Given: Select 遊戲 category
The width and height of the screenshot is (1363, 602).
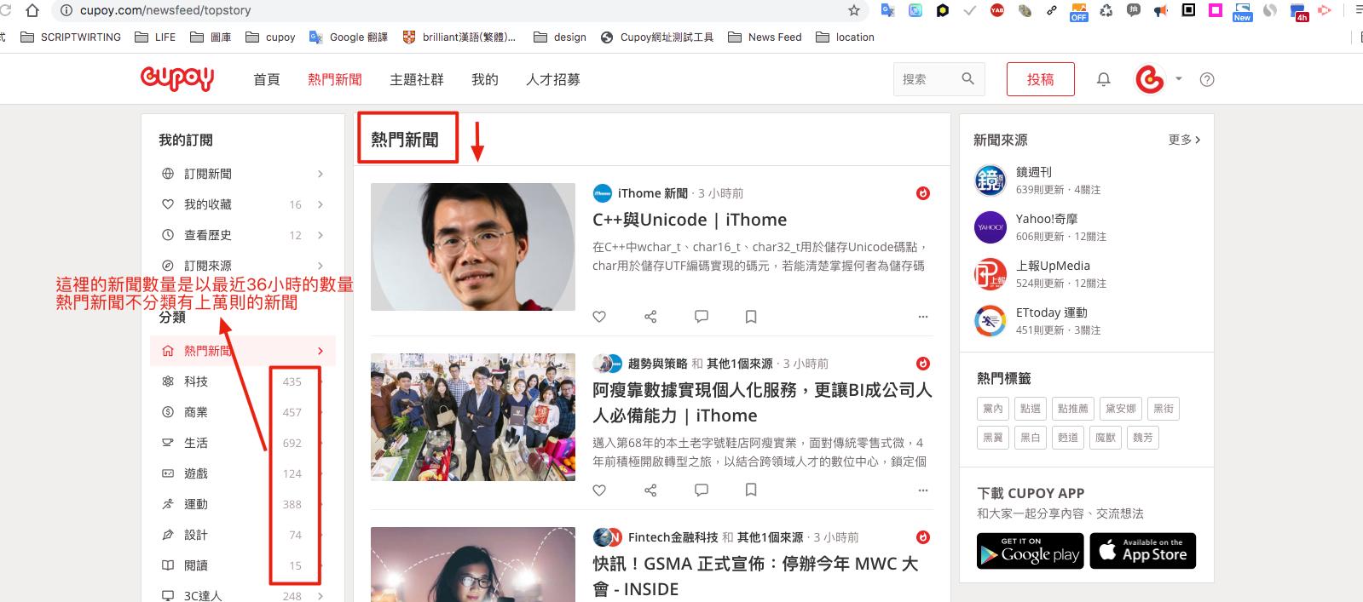Looking at the screenshot, I should click(243, 473).
